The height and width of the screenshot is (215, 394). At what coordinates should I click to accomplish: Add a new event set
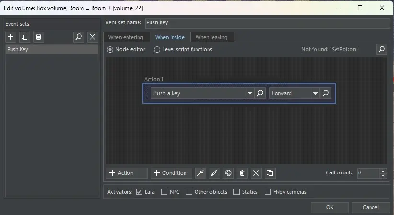pos(11,37)
